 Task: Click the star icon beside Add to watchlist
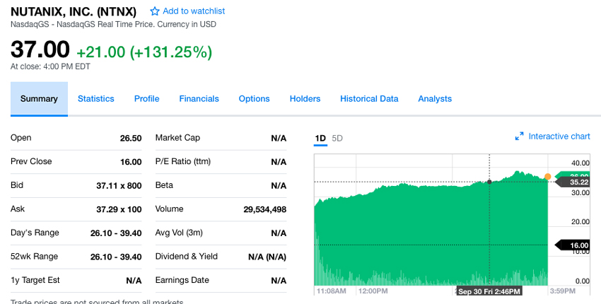[x=154, y=11]
